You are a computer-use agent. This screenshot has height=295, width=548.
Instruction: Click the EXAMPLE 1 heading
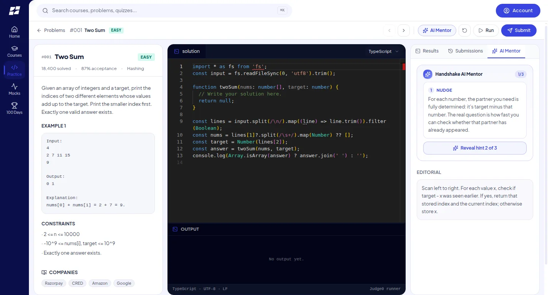[54, 126]
